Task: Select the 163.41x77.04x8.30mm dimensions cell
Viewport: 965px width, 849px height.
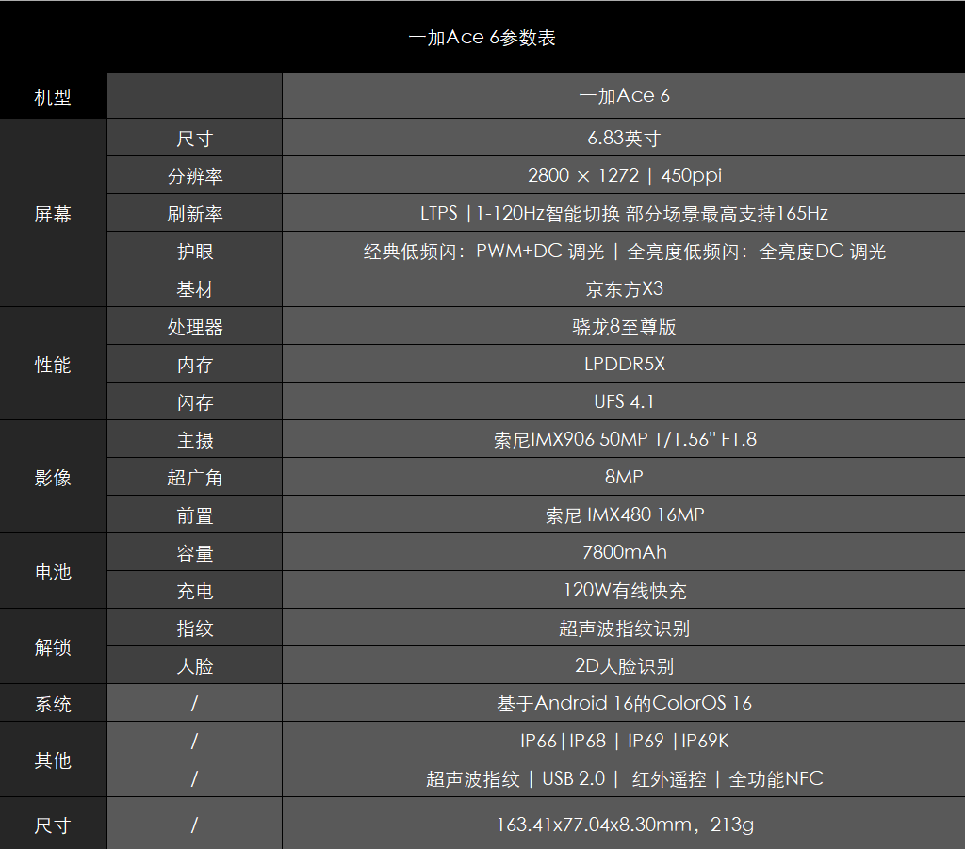Action: (x=624, y=825)
